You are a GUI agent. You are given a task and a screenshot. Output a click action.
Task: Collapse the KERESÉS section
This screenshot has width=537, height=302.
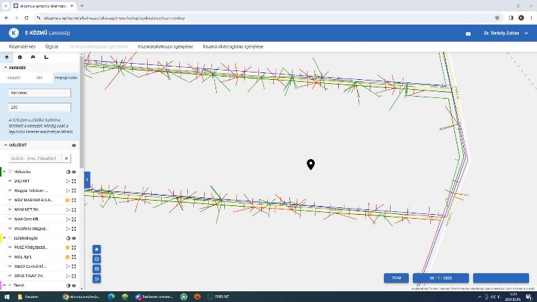point(5,68)
